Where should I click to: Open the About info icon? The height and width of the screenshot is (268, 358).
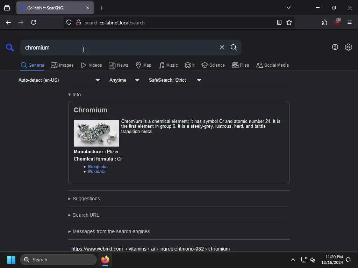335,47
